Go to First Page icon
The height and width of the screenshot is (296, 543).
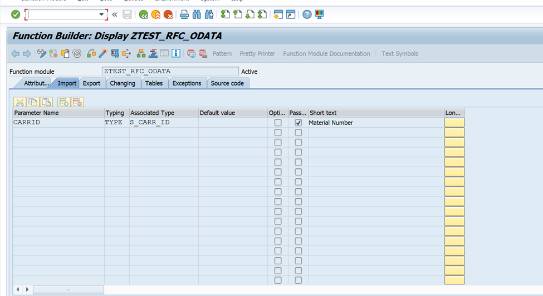coord(225,14)
